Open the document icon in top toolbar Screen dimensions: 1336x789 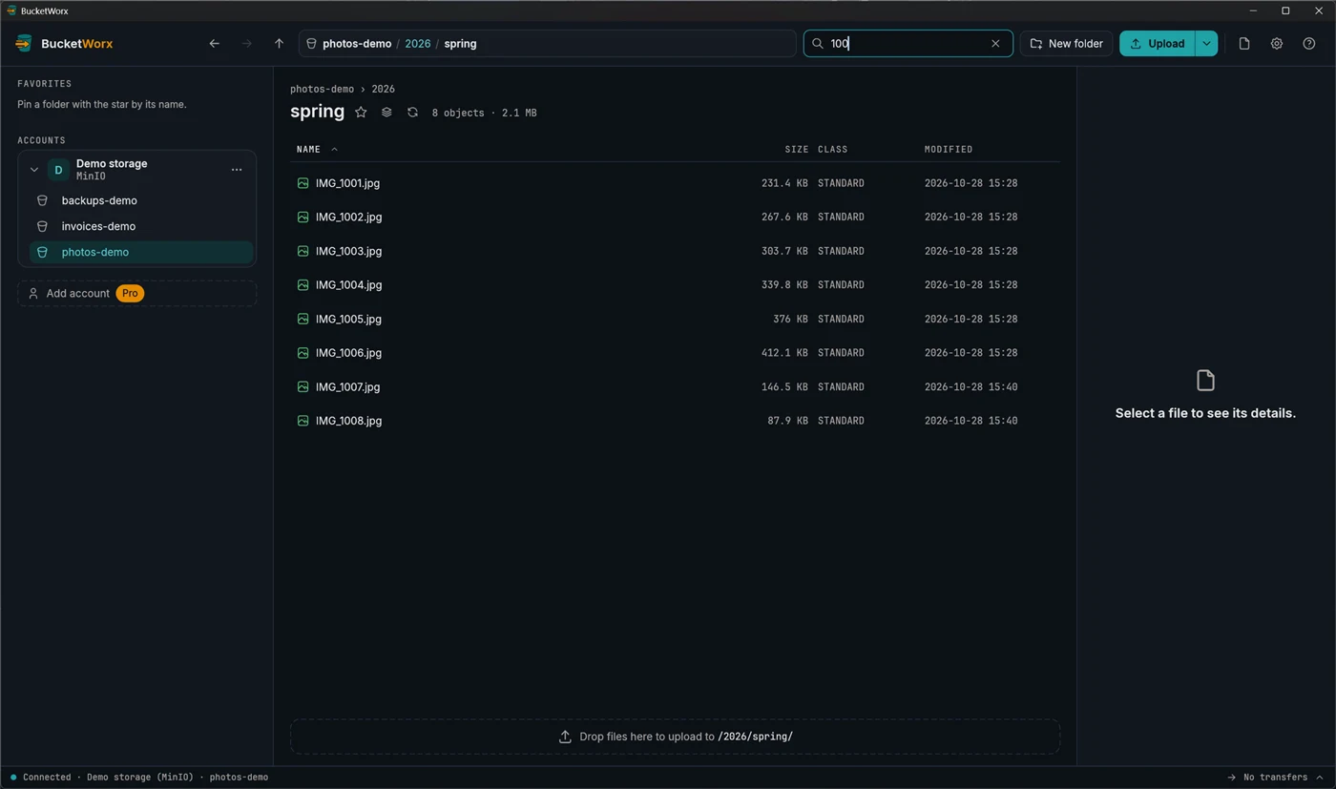(x=1244, y=44)
